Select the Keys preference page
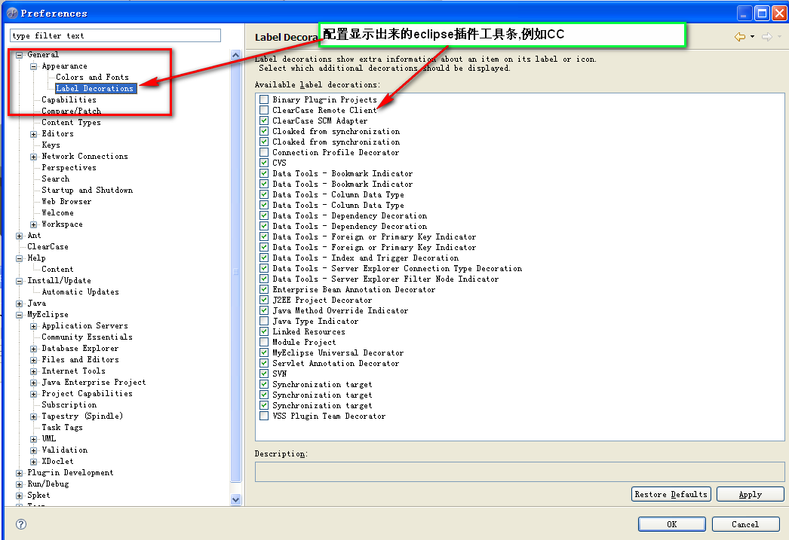The image size is (789, 540). 51,145
